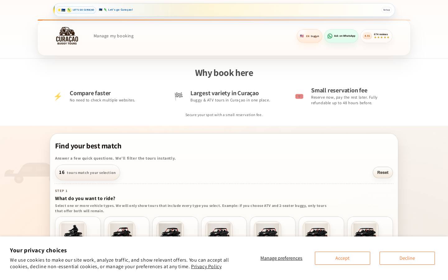Screen dimensions: 448x280
Task: Open the Privacy Policy link
Action: coord(206,267)
